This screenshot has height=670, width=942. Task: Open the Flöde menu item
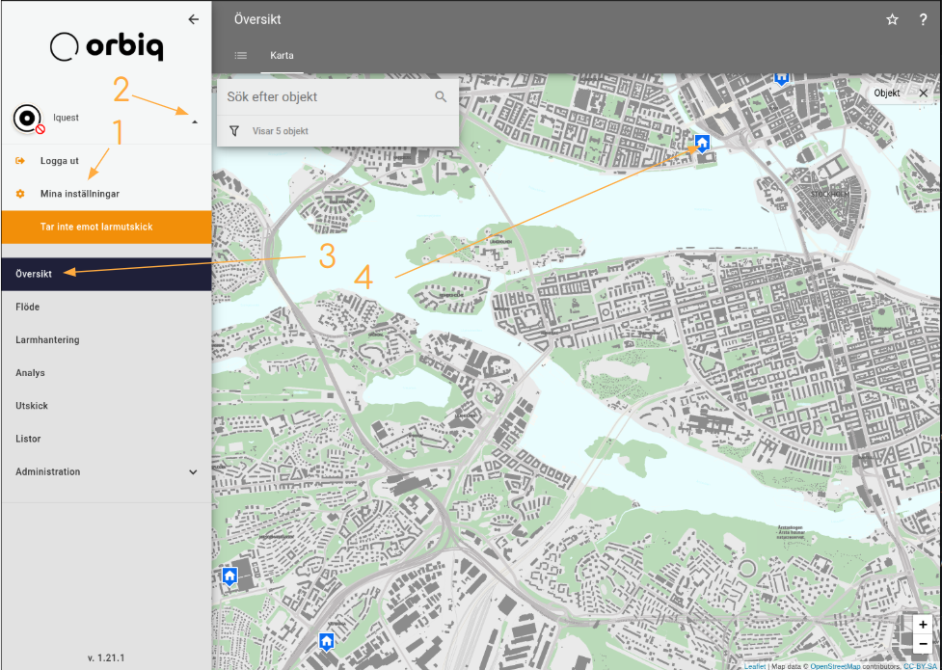point(28,308)
